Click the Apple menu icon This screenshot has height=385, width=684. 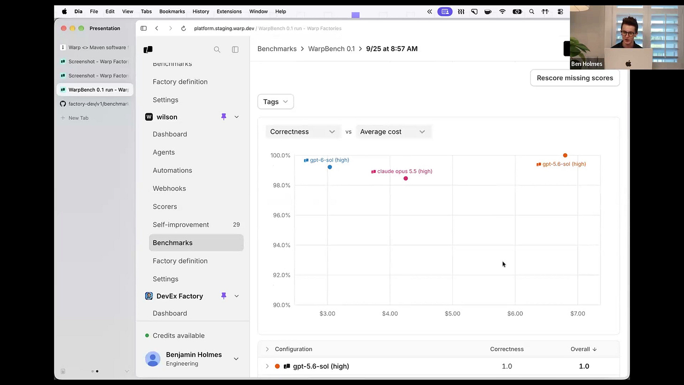coord(64,11)
